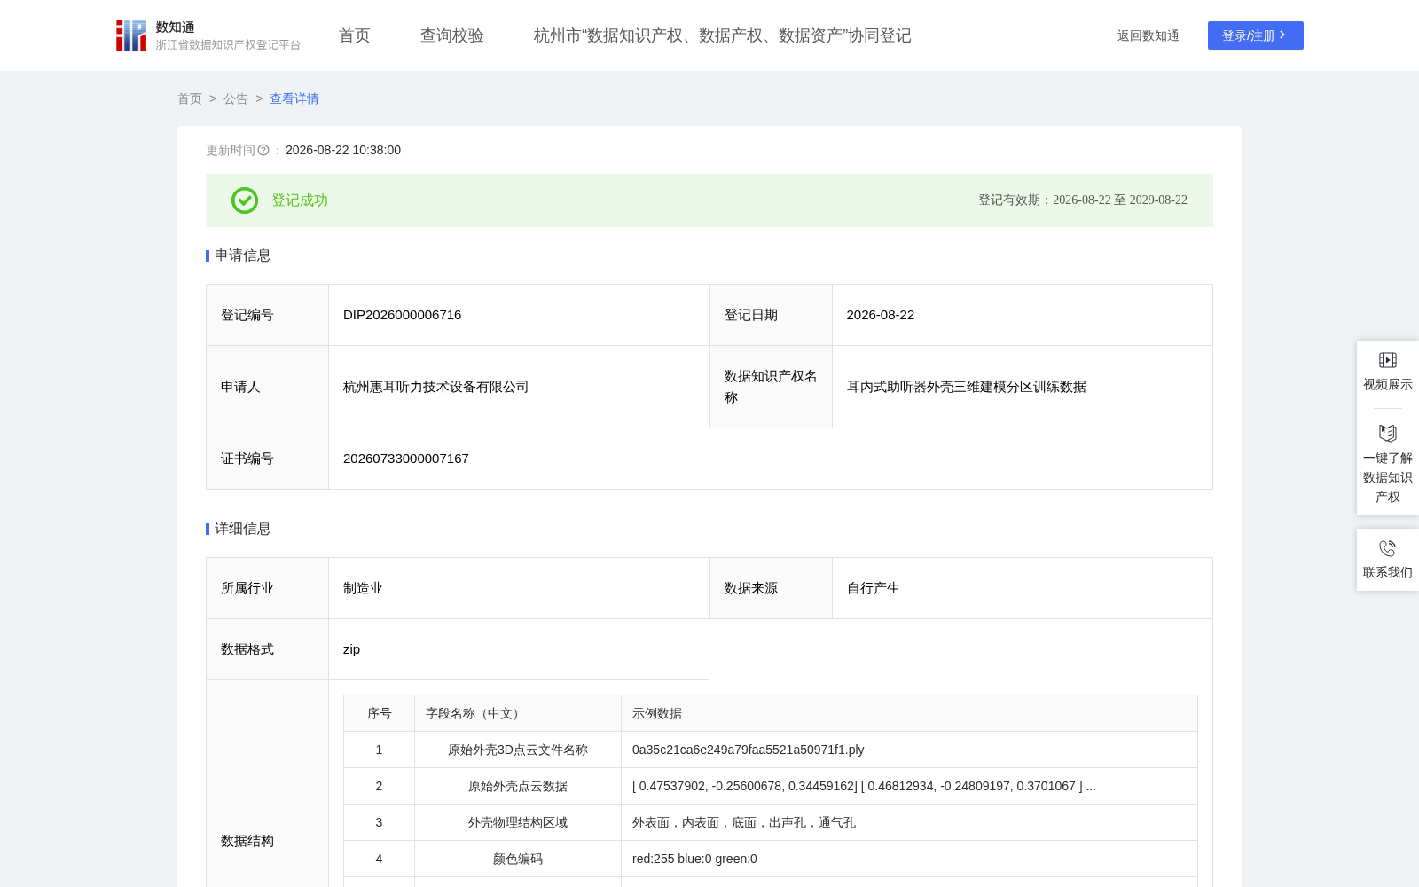Click the 返回数知通 link
Viewport: 1419px width, 887px height.
click(x=1149, y=36)
